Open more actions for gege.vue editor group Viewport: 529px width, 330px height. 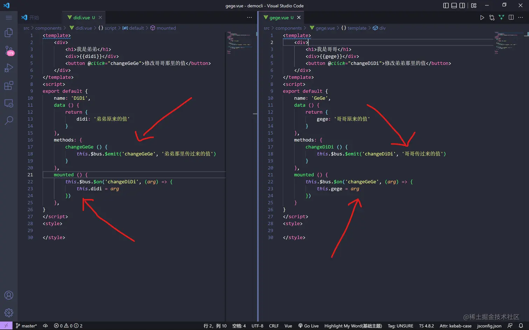point(521,17)
